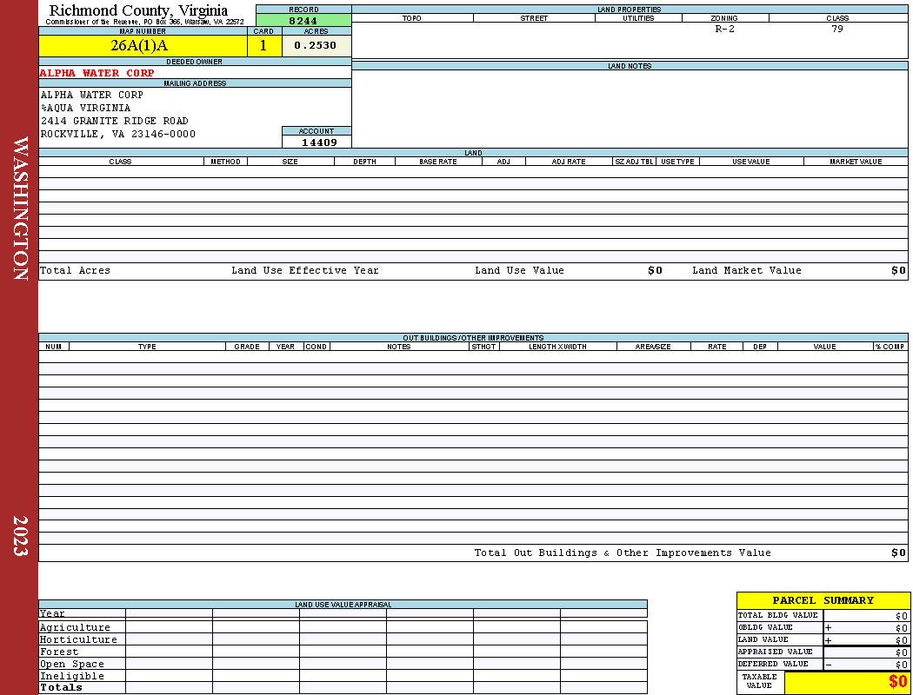Click the % COMP column header
913x695 pixels.
[x=890, y=347]
